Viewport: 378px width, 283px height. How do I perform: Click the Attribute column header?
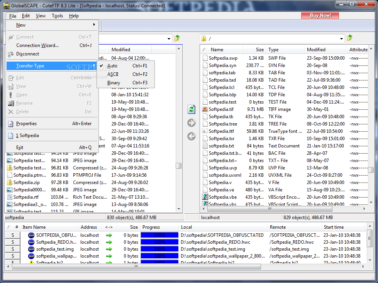(358, 50)
